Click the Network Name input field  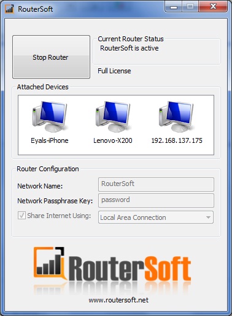coord(156,184)
